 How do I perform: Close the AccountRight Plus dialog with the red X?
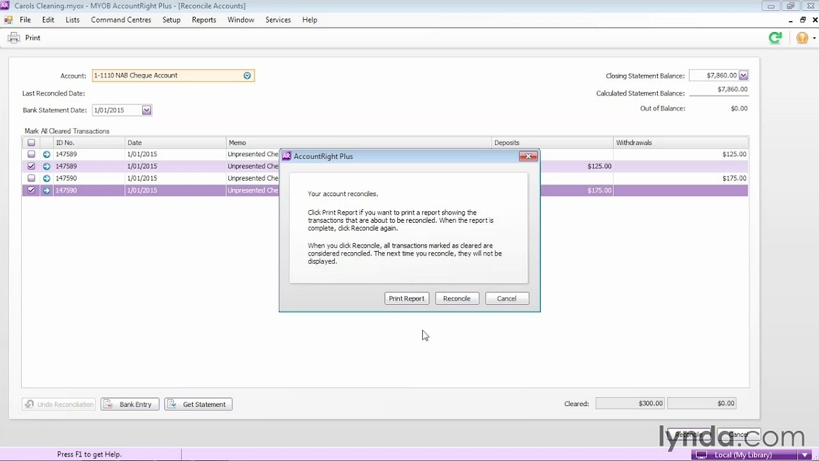528,156
